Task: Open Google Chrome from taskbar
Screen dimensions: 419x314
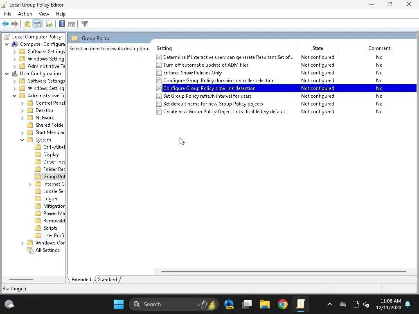Action: click(x=282, y=304)
